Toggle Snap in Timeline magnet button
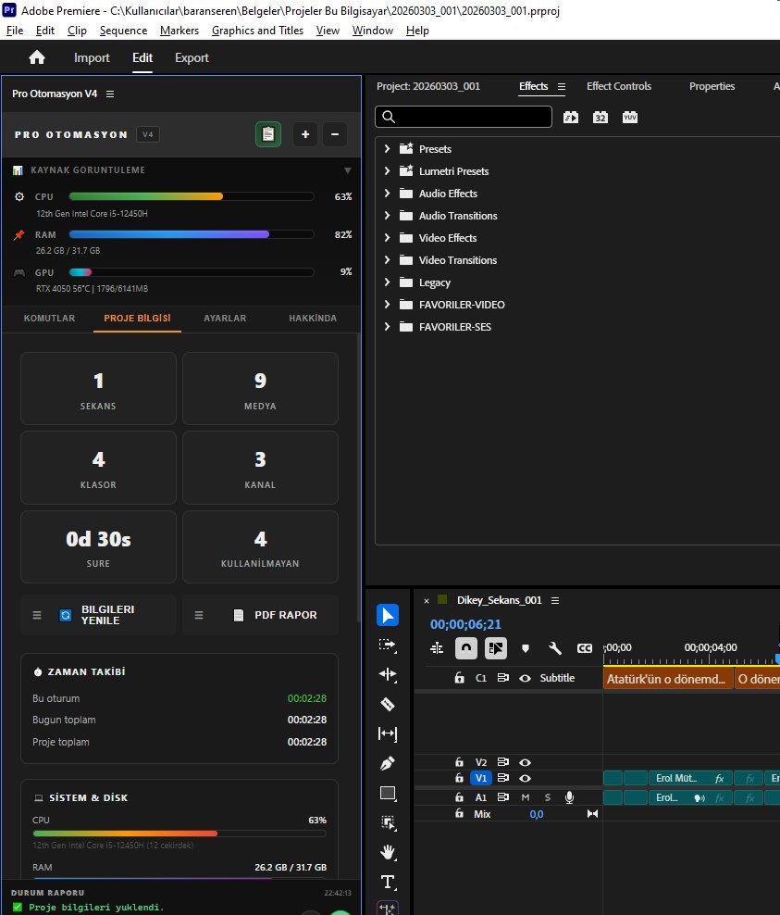This screenshot has width=780, height=915. [465, 648]
